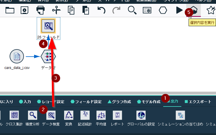216x135 pixels.
Task: Pick the 記述統計 palette node
Action: tap(85, 115)
